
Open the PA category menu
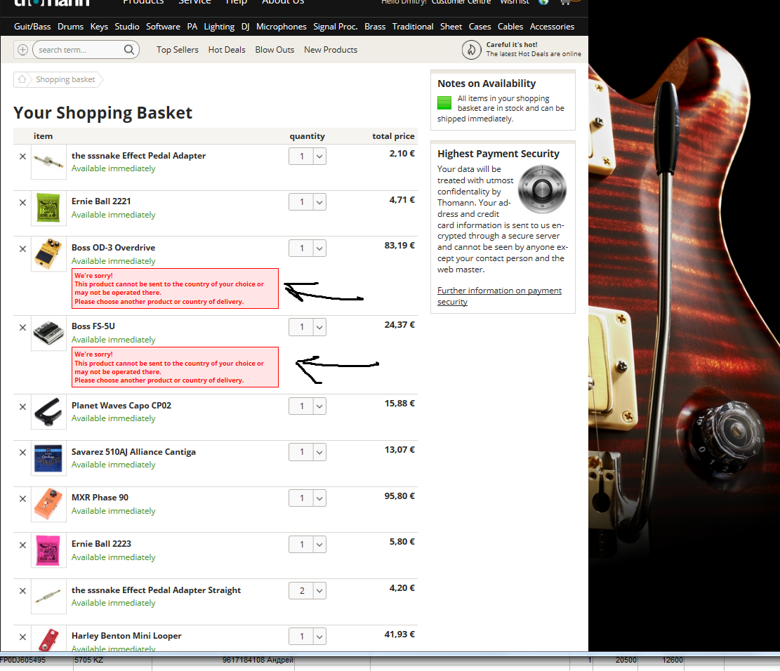192,27
